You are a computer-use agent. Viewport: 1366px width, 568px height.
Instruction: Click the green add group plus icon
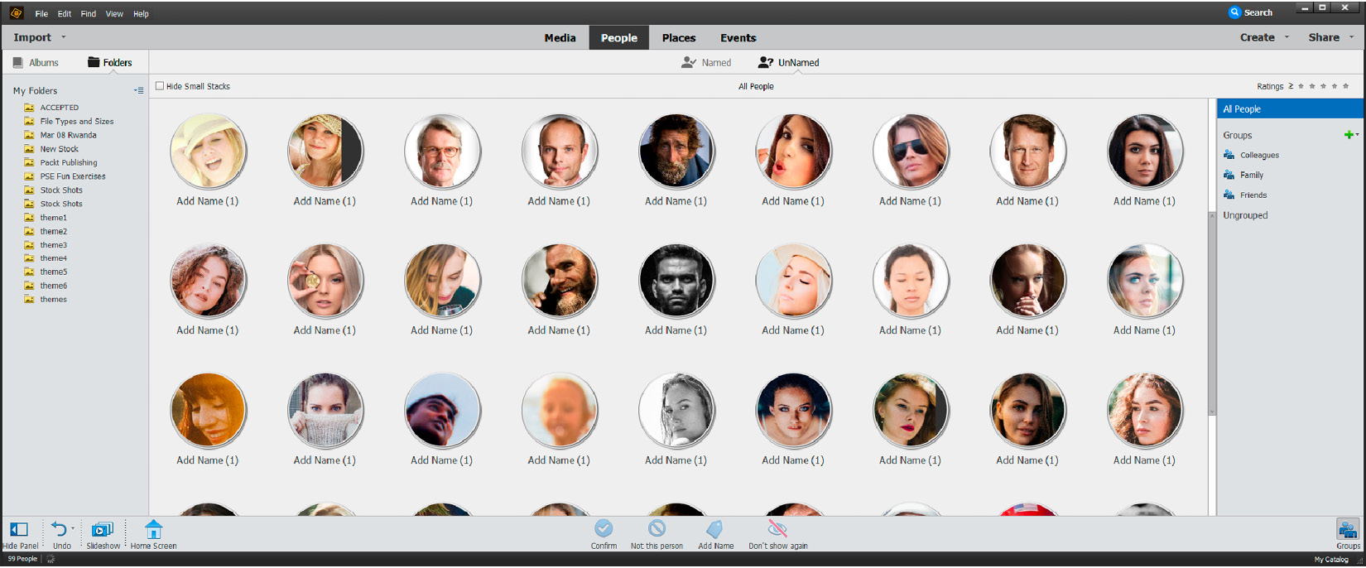[x=1349, y=135]
